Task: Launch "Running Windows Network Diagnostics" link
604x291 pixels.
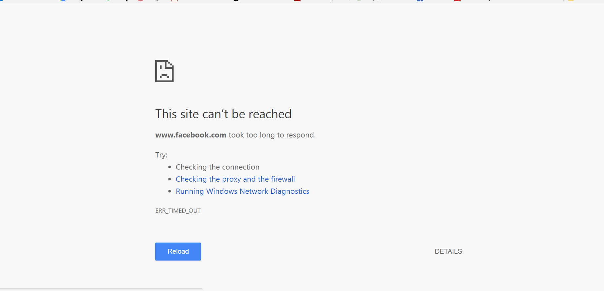Action: (x=243, y=191)
